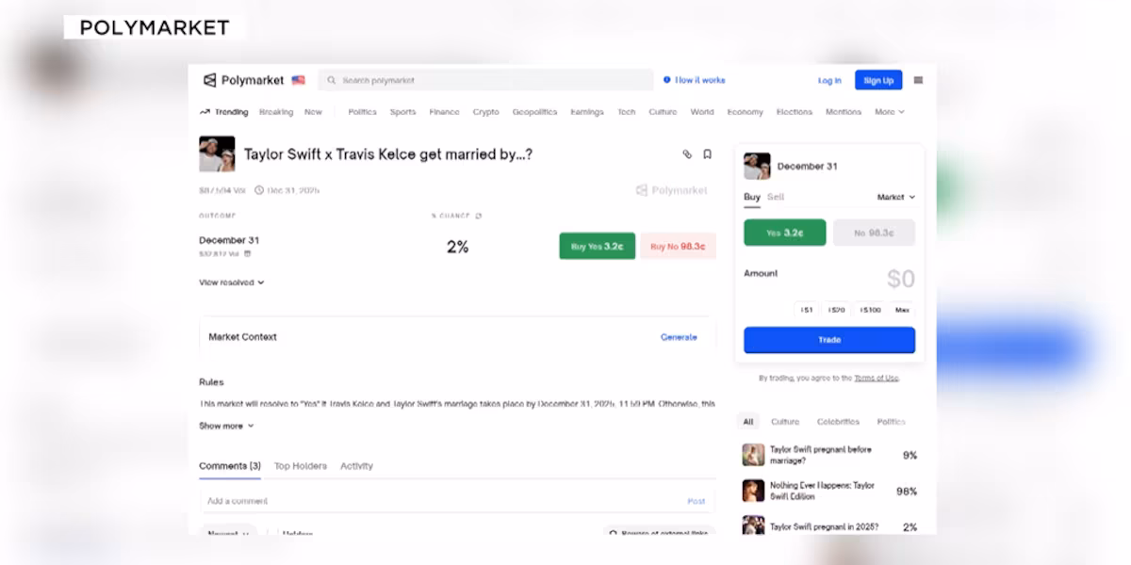Click the US flag icon
1131x565 pixels.
tap(299, 81)
